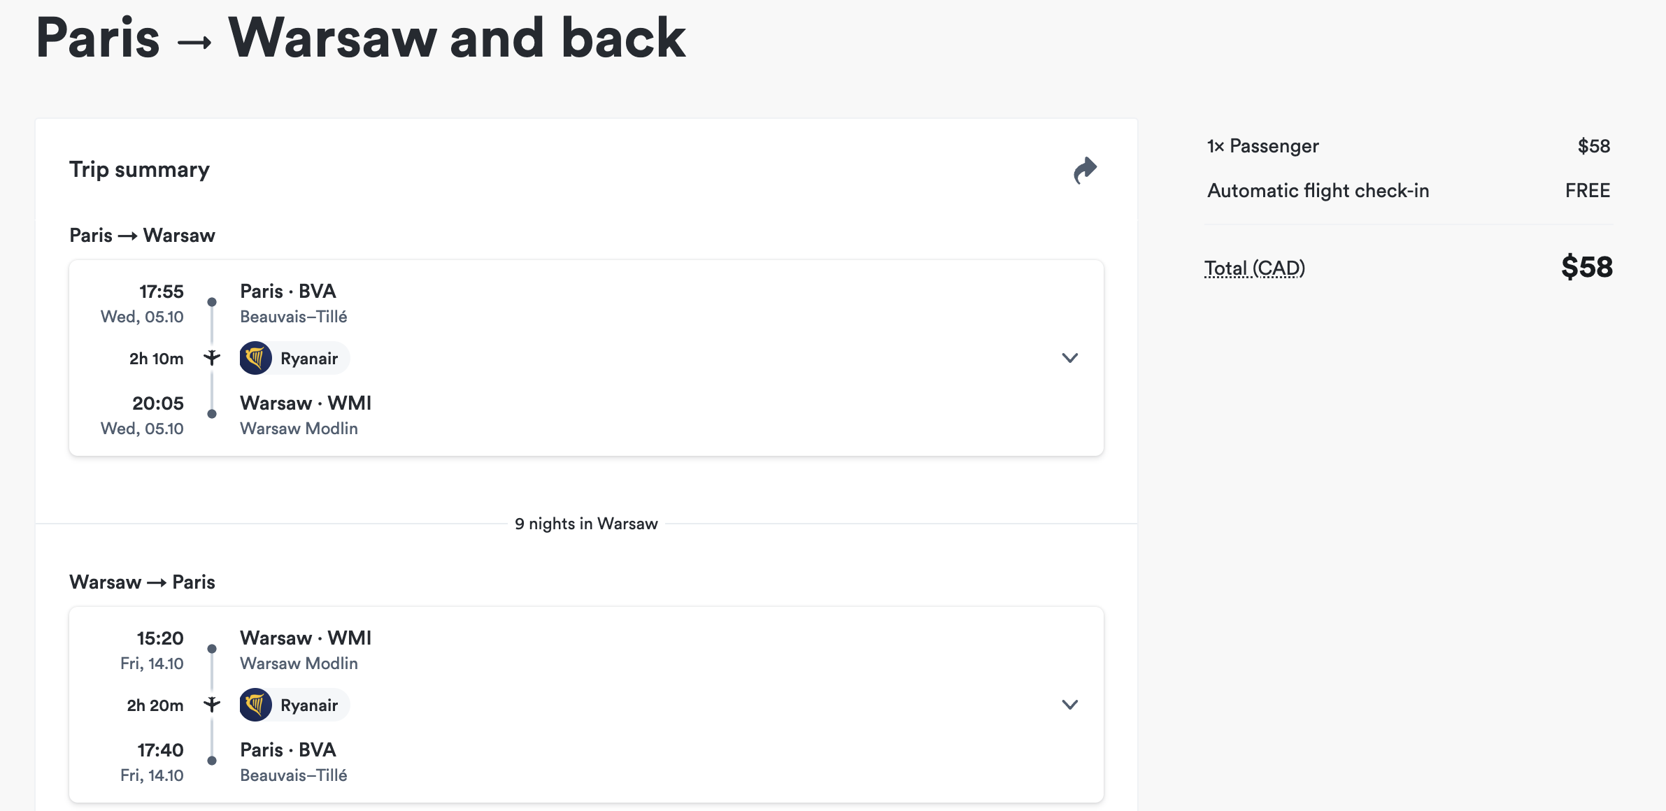Image resolution: width=1666 pixels, height=811 pixels.
Task: Click the Trip summary heading
Action: pyautogui.click(x=139, y=170)
